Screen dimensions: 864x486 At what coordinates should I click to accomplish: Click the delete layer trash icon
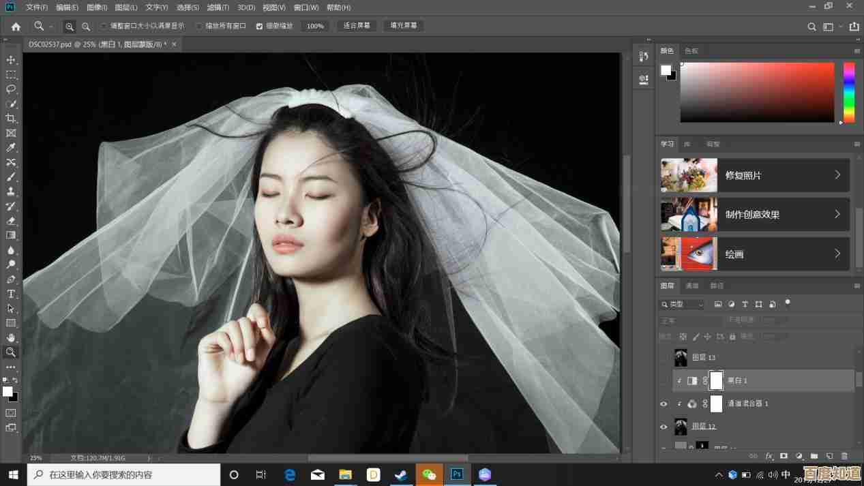pos(844,456)
